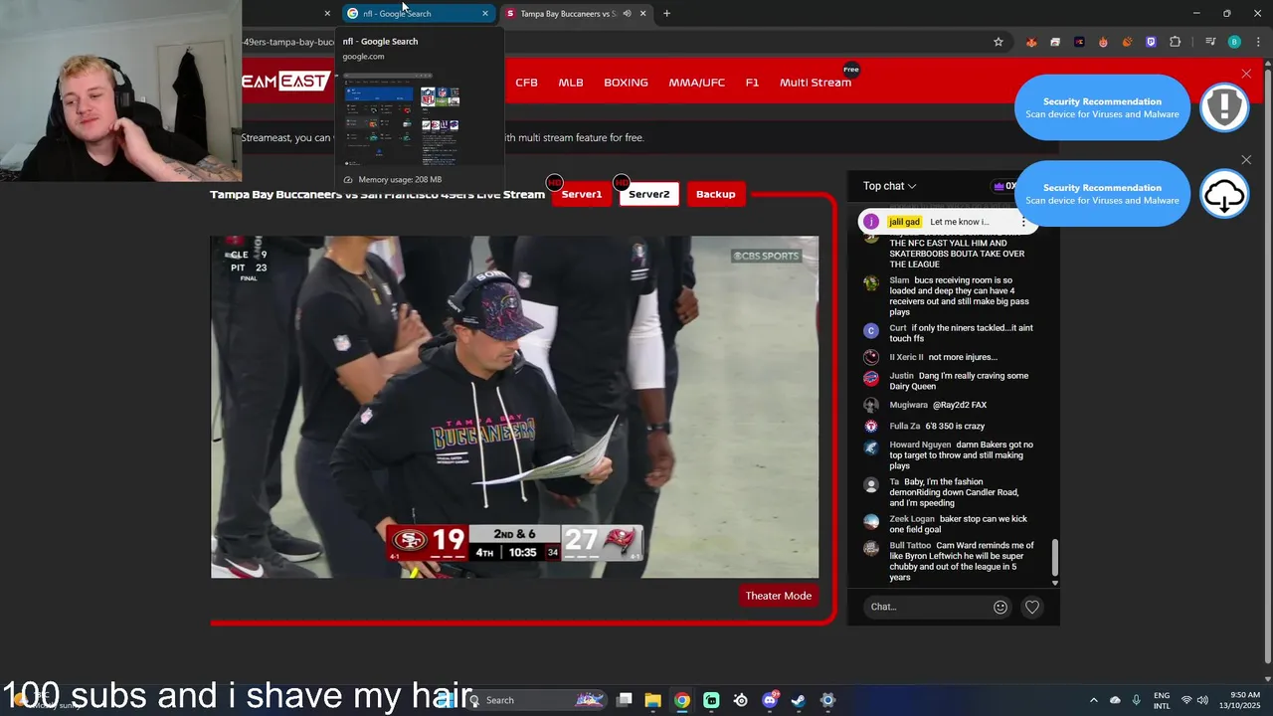
Task: Open the media control music-note icon
Action: tap(1210, 42)
